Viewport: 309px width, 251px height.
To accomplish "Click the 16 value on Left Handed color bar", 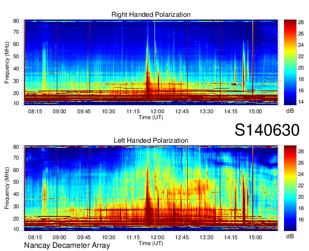I will (x=301, y=220).
